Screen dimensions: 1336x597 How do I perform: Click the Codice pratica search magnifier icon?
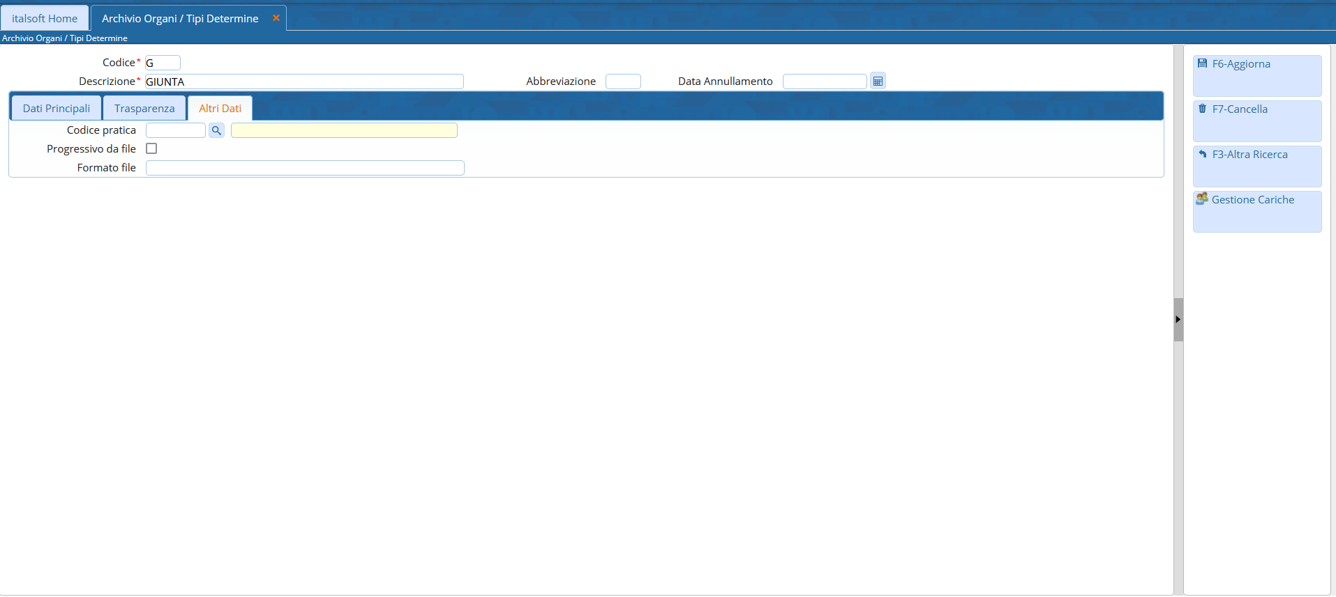(216, 130)
